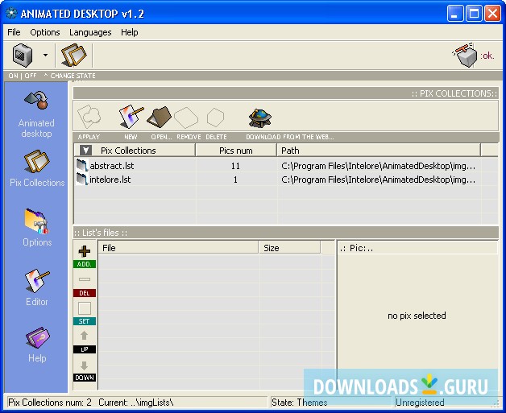Open the Options menu in the menu bar

45,32
